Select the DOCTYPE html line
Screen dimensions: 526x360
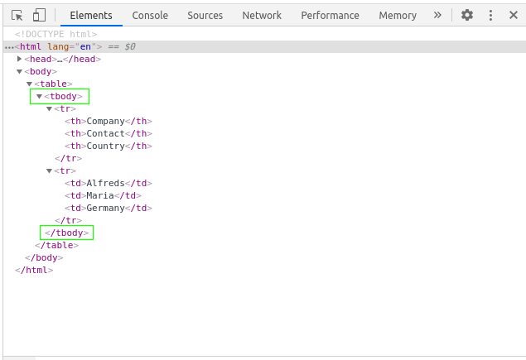point(56,34)
